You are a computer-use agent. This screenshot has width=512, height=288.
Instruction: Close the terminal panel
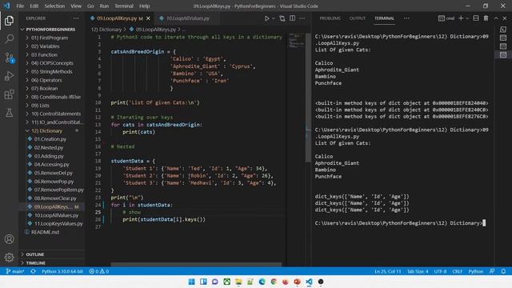pyautogui.click(x=505, y=18)
